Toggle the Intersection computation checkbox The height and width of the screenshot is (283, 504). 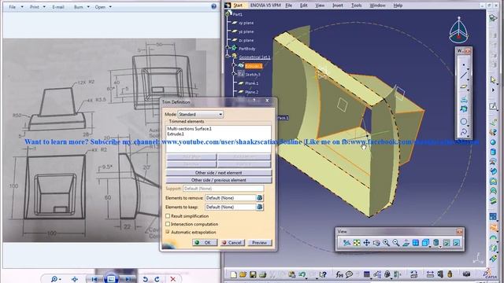(168, 224)
